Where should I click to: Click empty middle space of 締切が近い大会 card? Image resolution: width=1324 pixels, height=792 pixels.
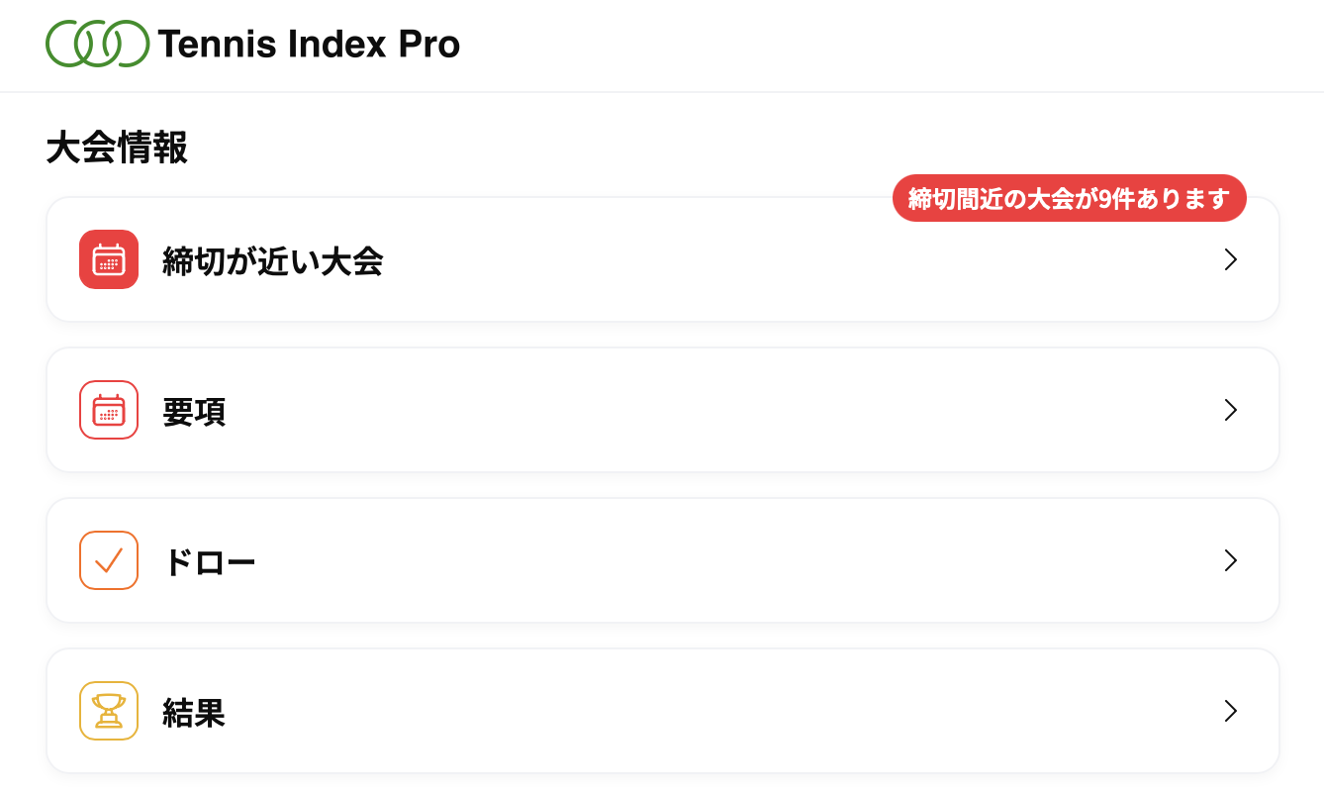coord(693,267)
